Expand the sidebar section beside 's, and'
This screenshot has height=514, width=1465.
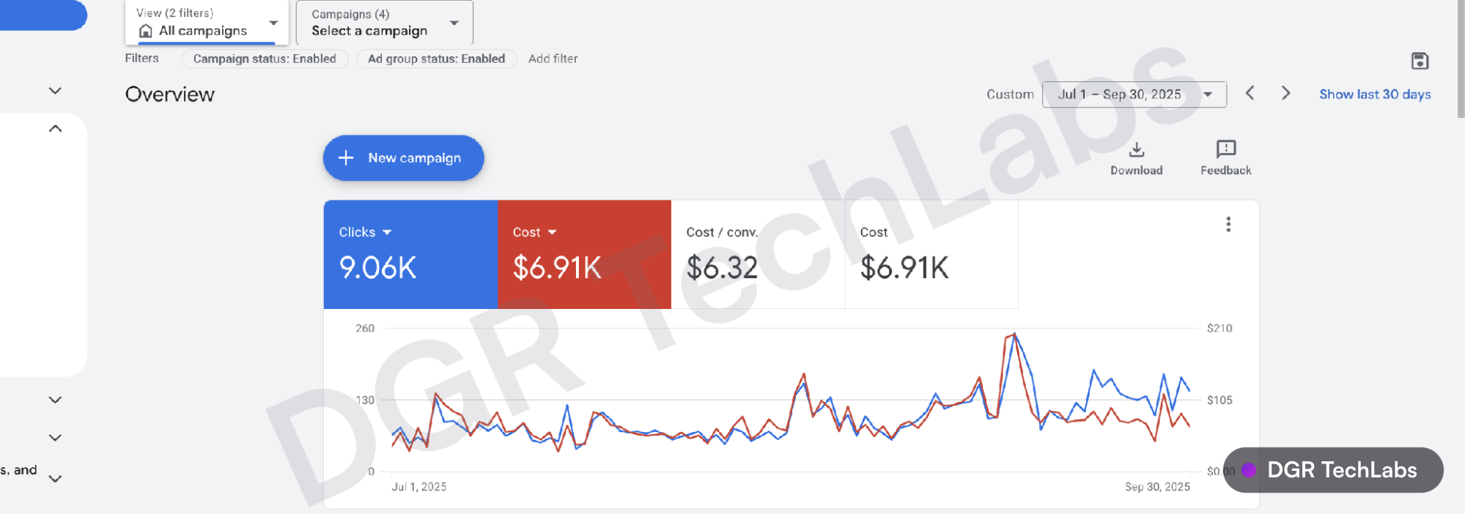(55, 479)
